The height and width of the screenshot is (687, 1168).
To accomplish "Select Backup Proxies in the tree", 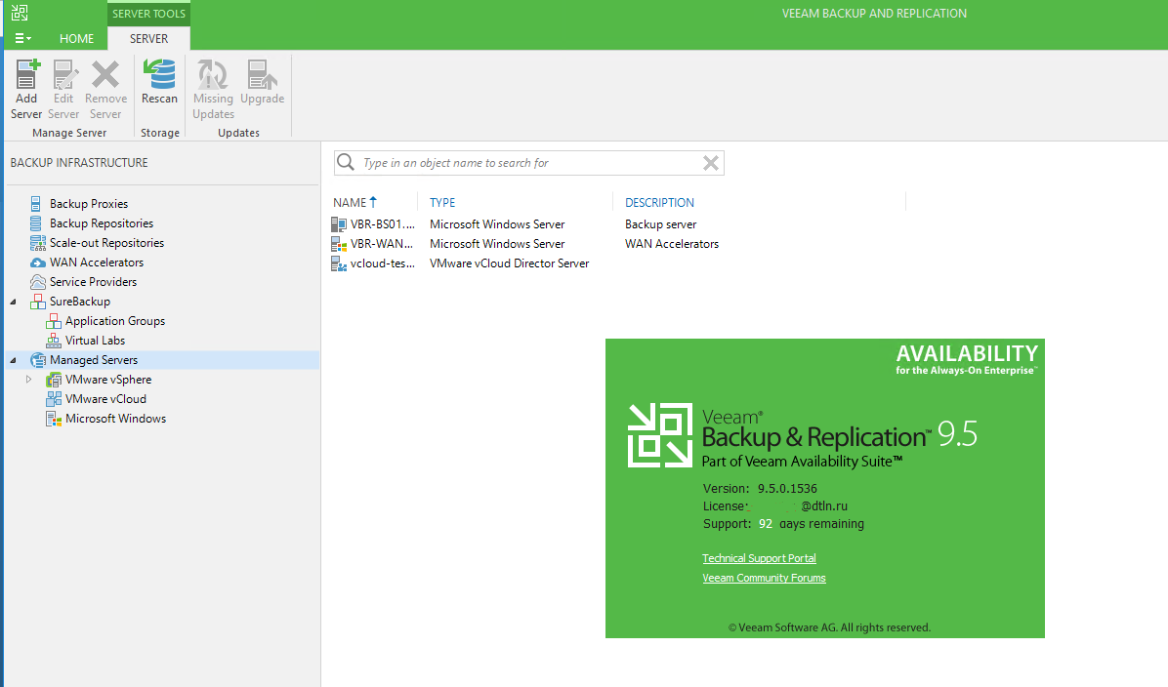I will point(89,204).
